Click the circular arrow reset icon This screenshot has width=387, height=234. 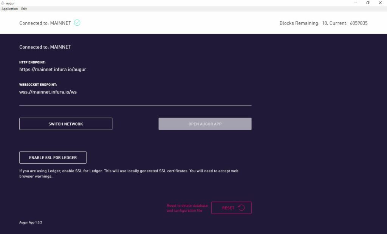(241, 208)
